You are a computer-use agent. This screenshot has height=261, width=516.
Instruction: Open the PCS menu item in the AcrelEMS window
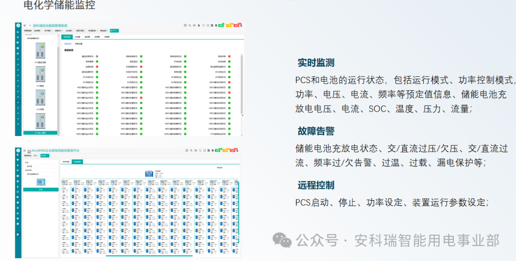(x=35, y=156)
